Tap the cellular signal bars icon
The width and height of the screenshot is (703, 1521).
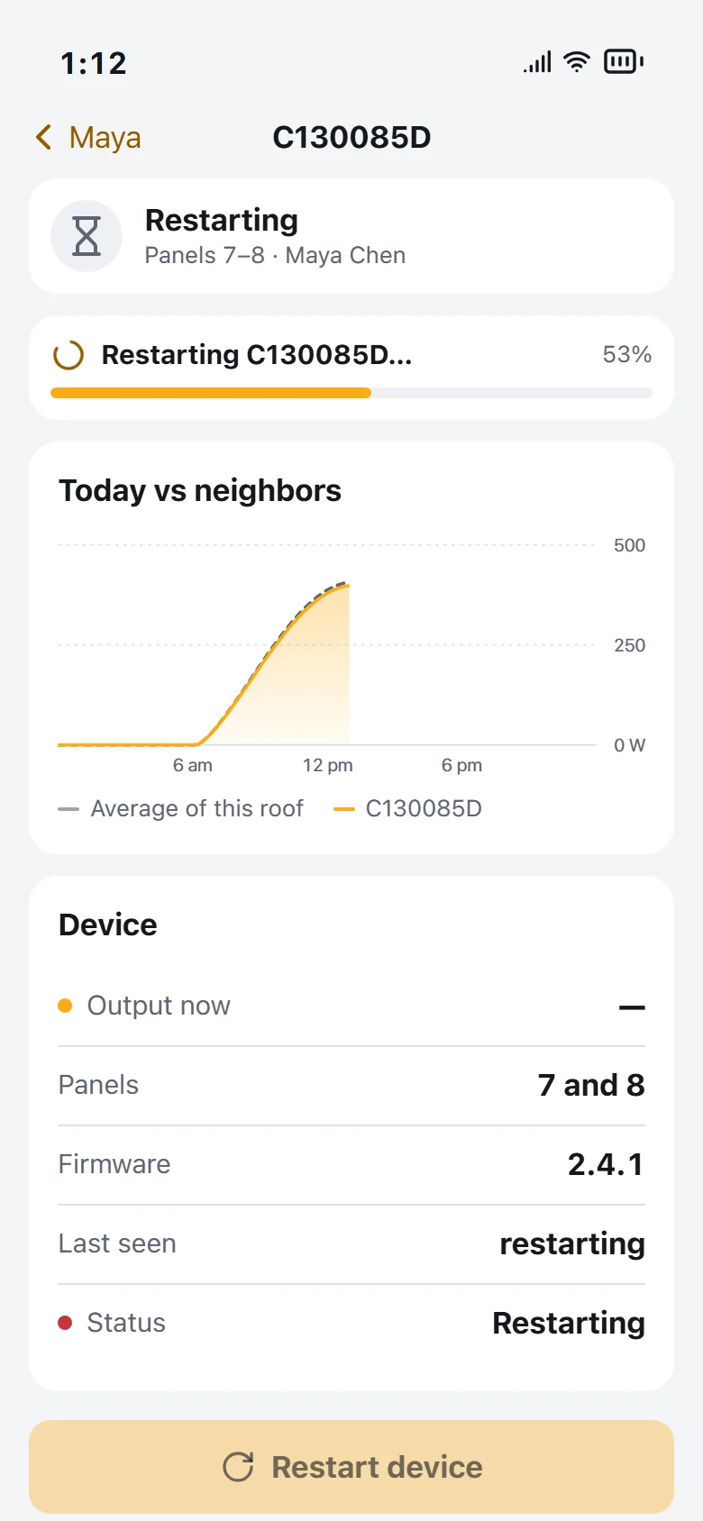(x=537, y=61)
